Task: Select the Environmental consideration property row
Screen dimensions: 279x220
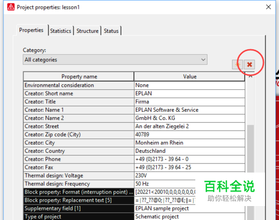Action: pyautogui.click(x=79, y=85)
